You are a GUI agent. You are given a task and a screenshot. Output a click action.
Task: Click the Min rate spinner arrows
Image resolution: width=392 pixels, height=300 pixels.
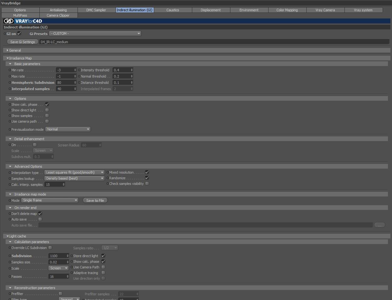tap(75, 70)
